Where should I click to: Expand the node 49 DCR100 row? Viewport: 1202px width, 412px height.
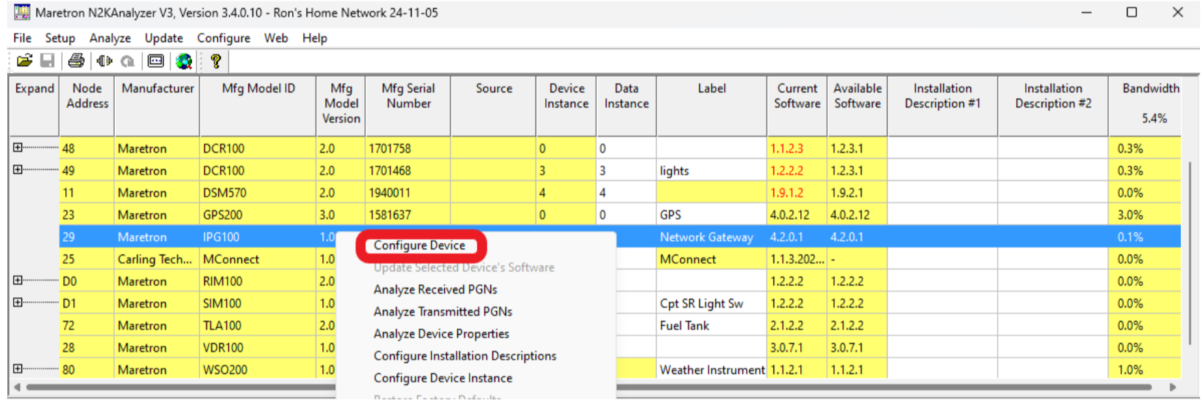[x=18, y=169]
